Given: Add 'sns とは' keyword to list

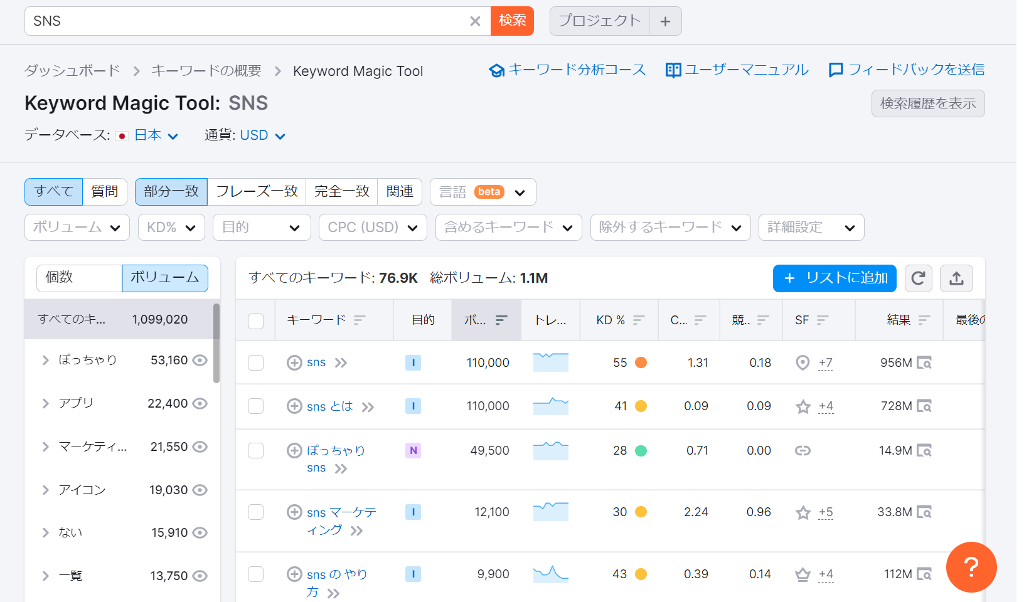Looking at the screenshot, I should (x=294, y=406).
